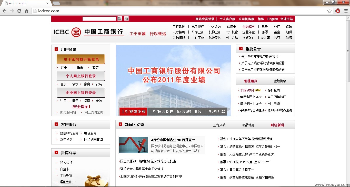Go back with the browser back arrow
Viewport: 350px width, 187px height.
pos(4,11)
